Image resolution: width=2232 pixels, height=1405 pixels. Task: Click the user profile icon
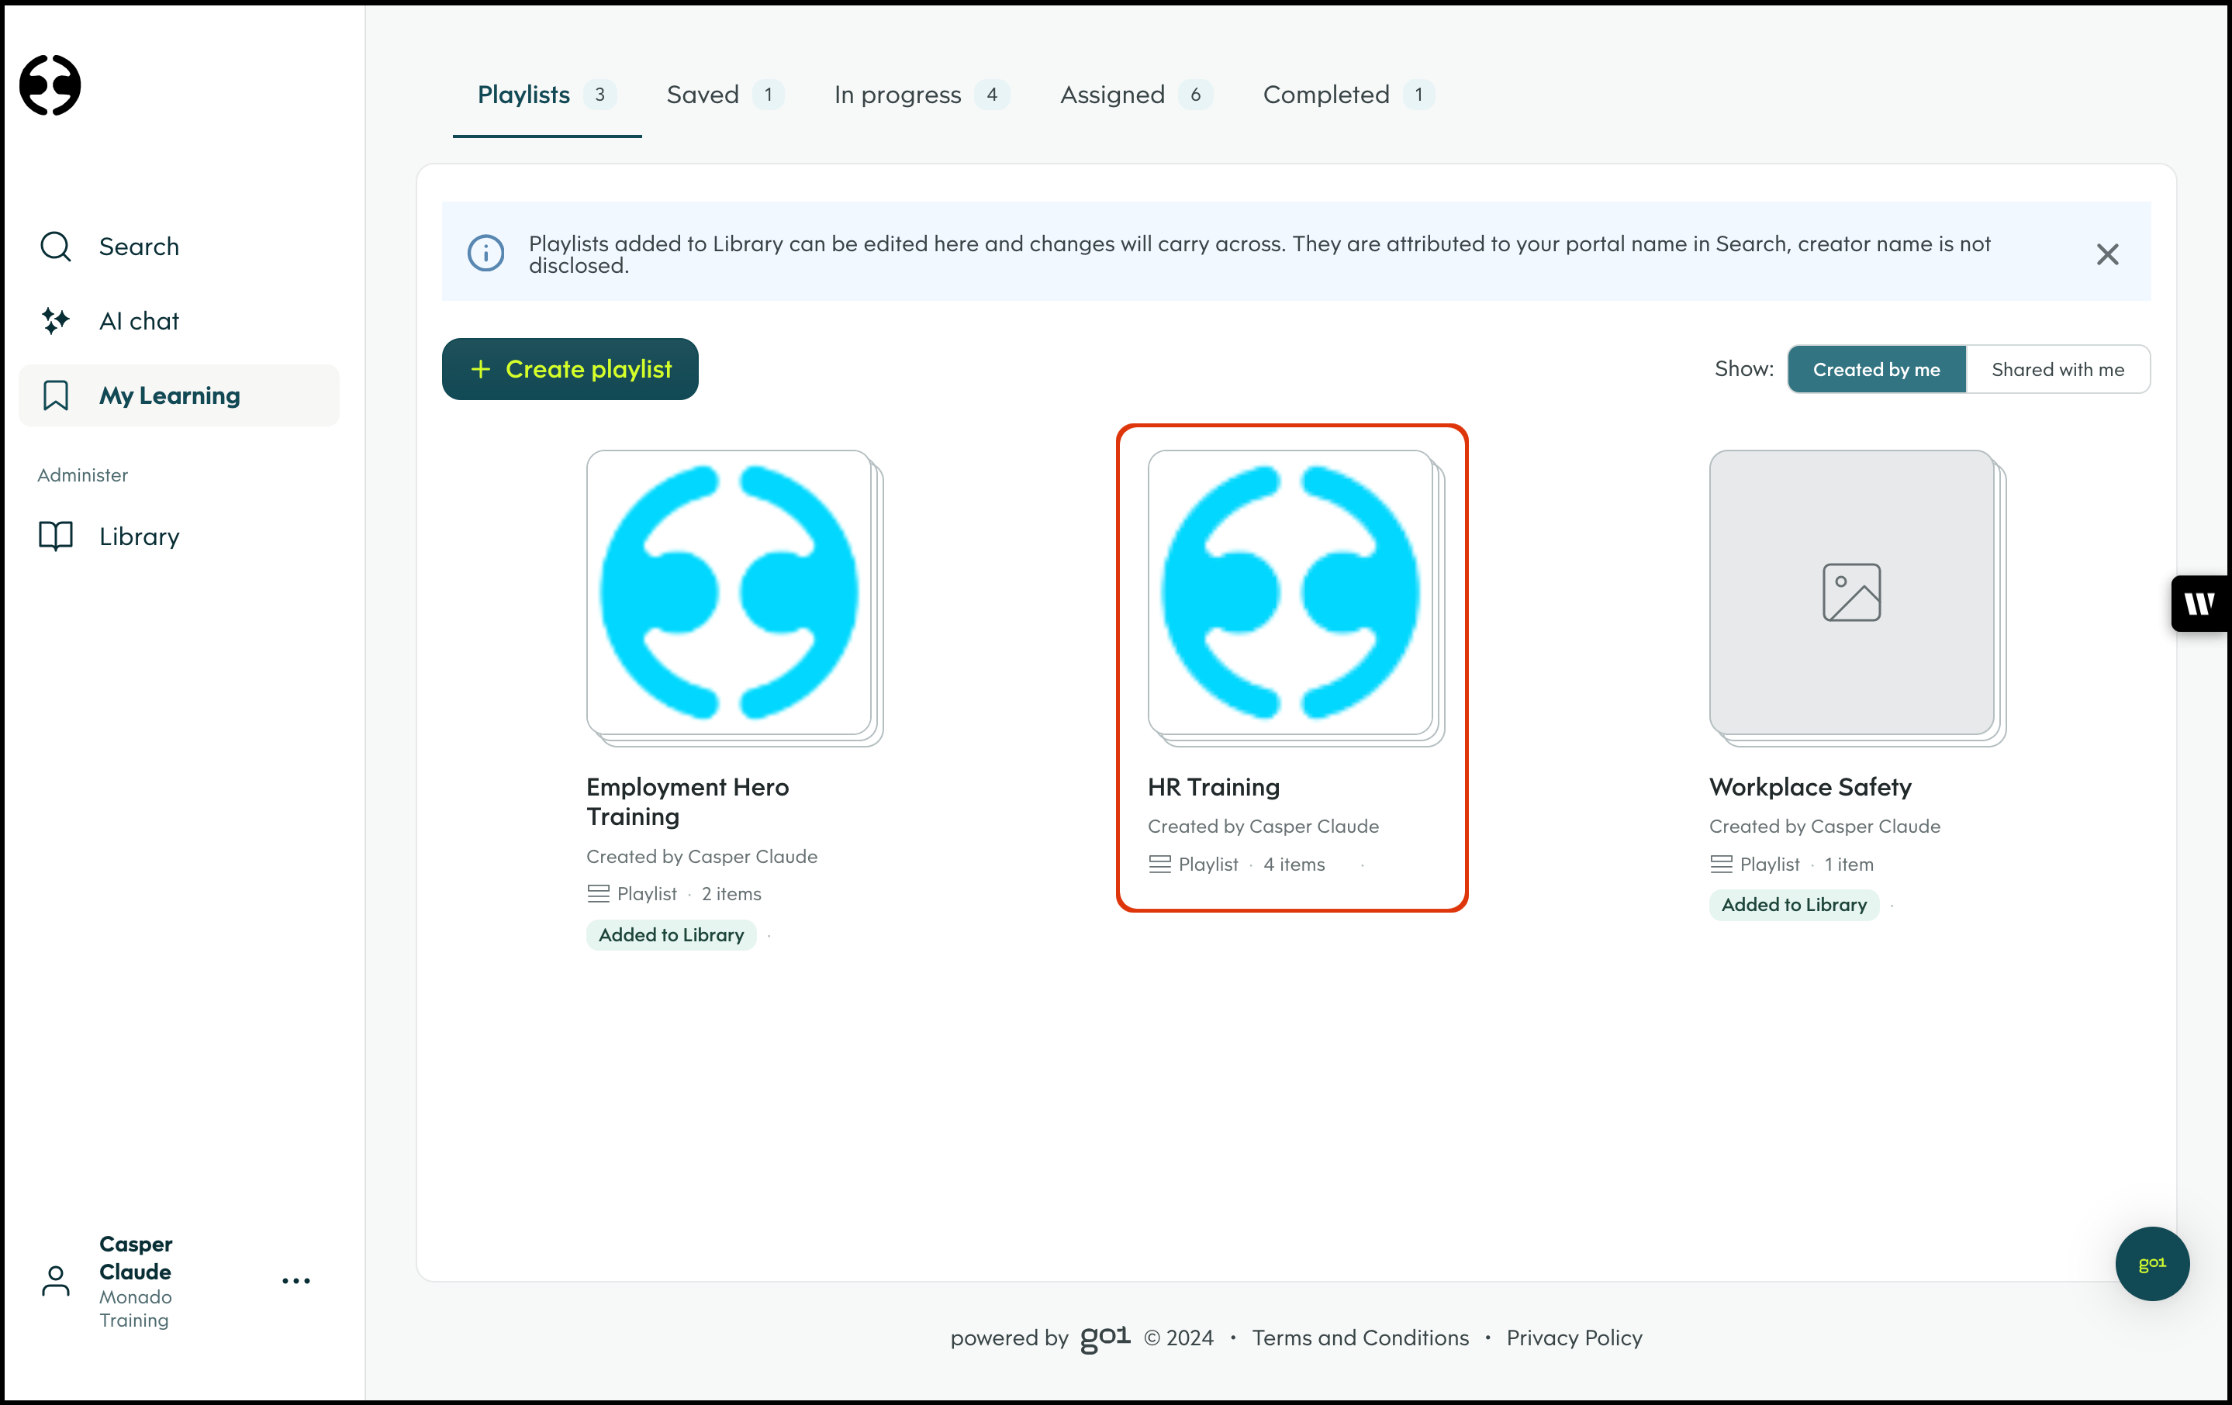(56, 1281)
